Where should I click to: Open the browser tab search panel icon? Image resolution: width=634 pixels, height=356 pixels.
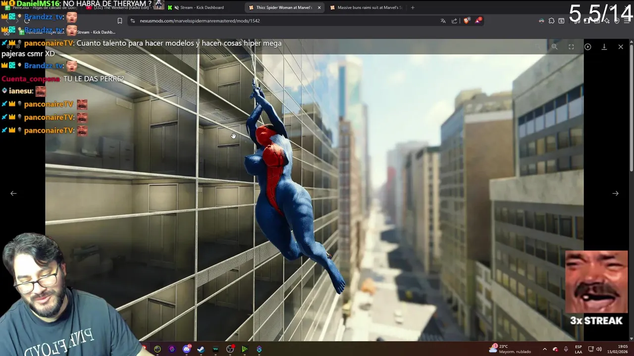(x=561, y=21)
